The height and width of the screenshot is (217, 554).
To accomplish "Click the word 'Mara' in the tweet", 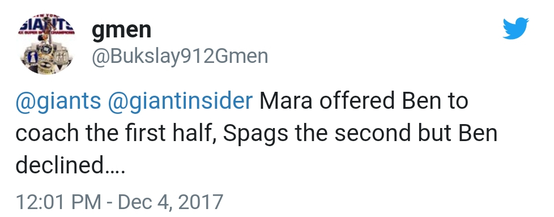I will [x=286, y=101].
